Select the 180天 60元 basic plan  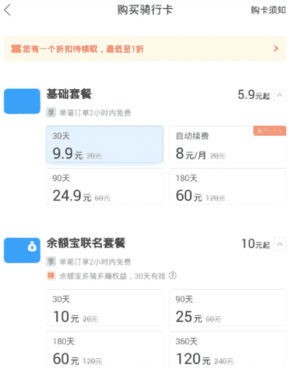tap(227, 186)
